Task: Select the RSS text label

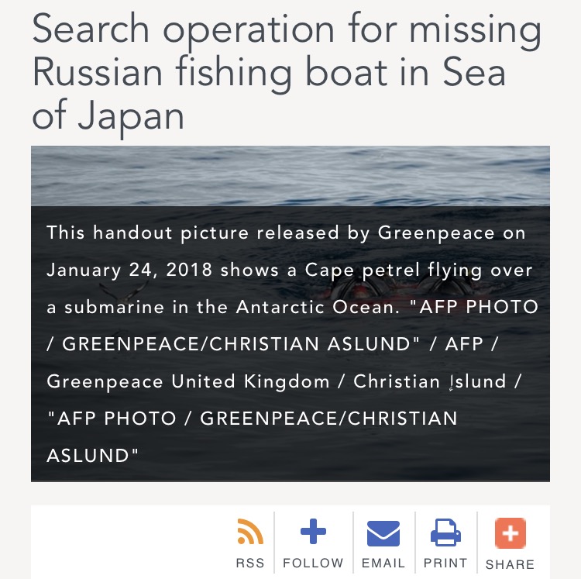Action: (250, 563)
